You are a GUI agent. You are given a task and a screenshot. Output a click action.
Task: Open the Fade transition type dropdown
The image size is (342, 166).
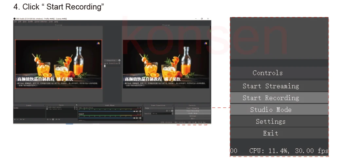[158, 108]
